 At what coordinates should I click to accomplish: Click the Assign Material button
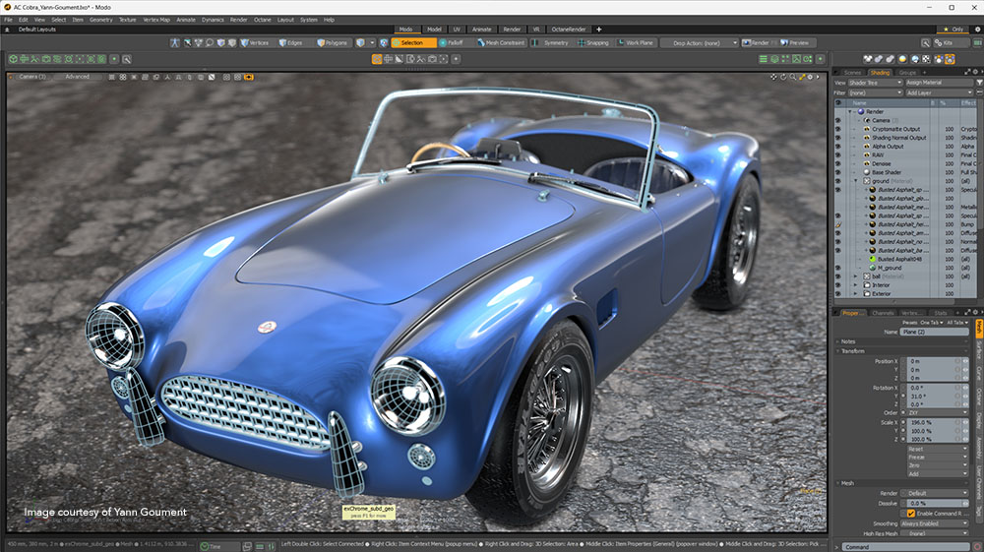click(937, 83)
